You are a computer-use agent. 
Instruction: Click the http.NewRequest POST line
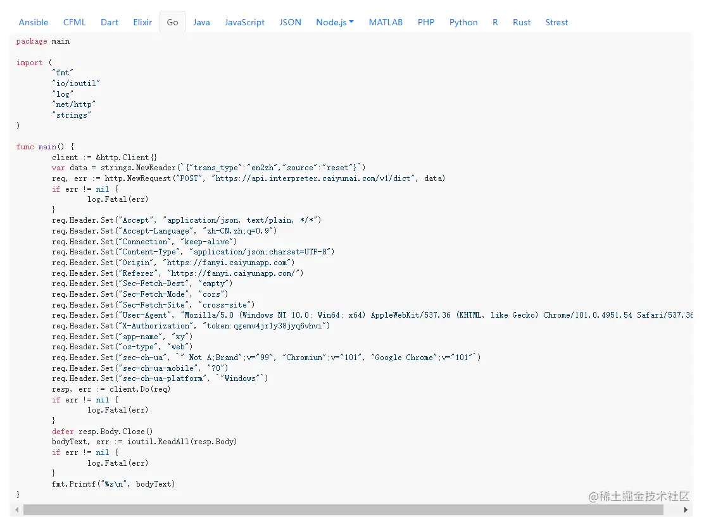(248, 178)
